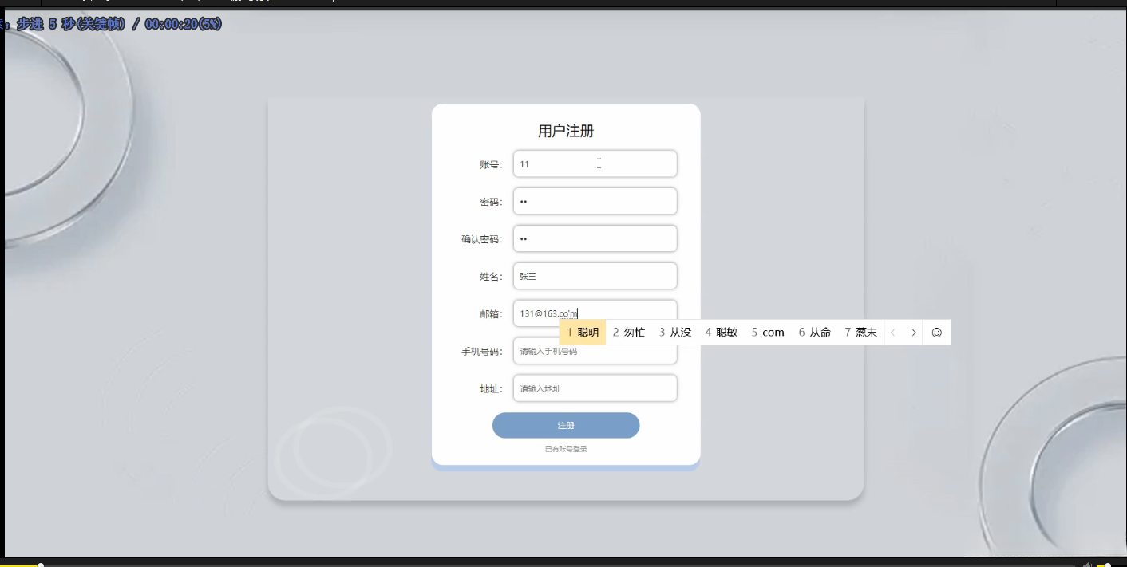Screen dimensions: 1127x567
Task: Click the 账号 input field
Action: tap(595, 164)
